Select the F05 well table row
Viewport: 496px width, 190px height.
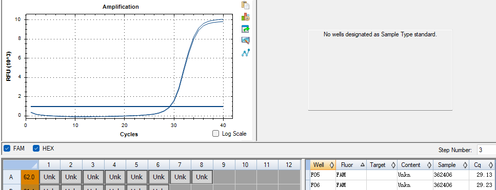point(402,175)
